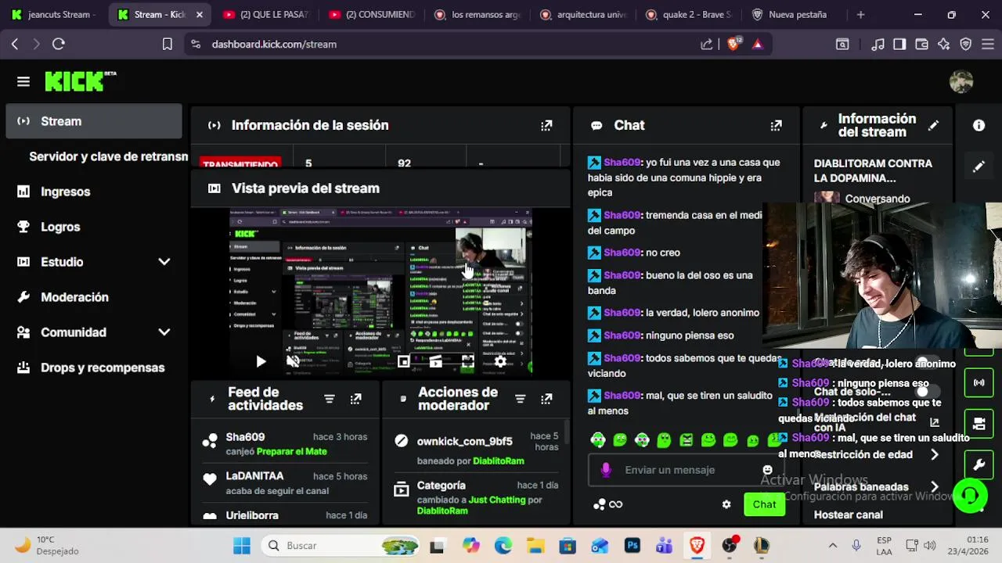The width and height of the screenshot is (1002, 563).
Task: Click the wrench icon in right side rail
Action: point(979,465)
